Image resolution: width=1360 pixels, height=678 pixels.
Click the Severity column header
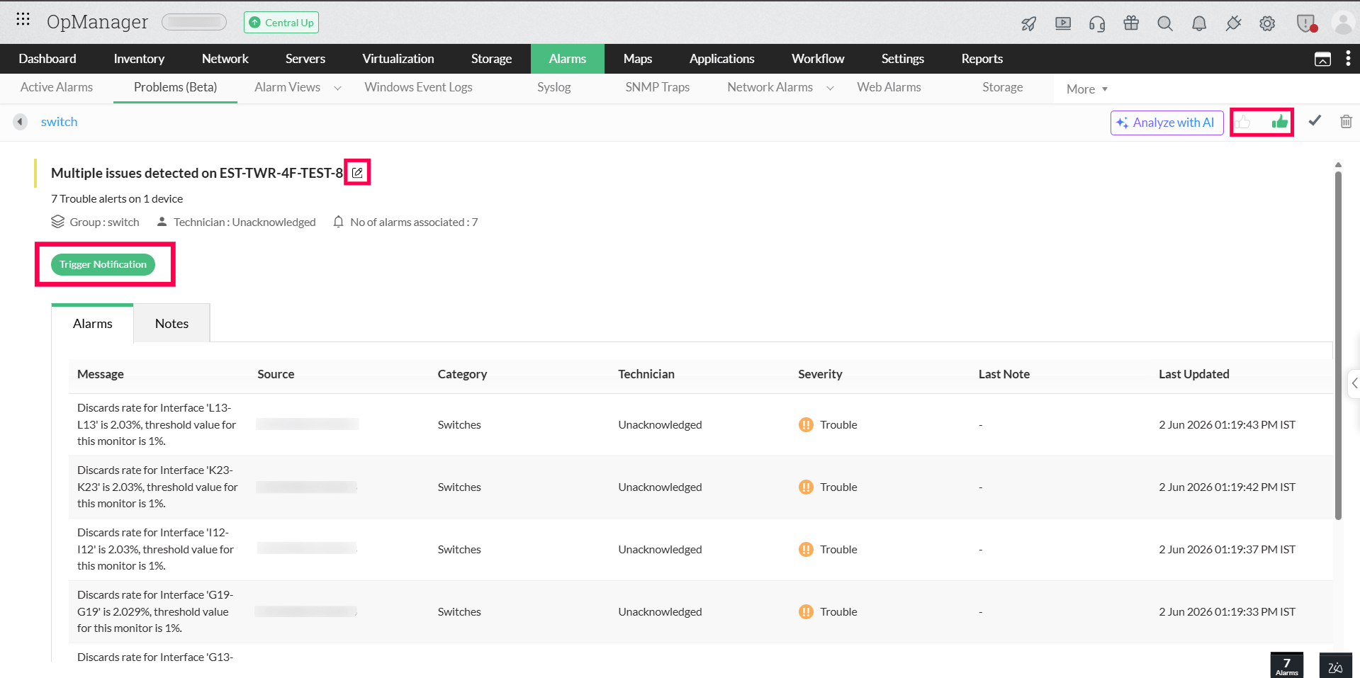(820, 374)
